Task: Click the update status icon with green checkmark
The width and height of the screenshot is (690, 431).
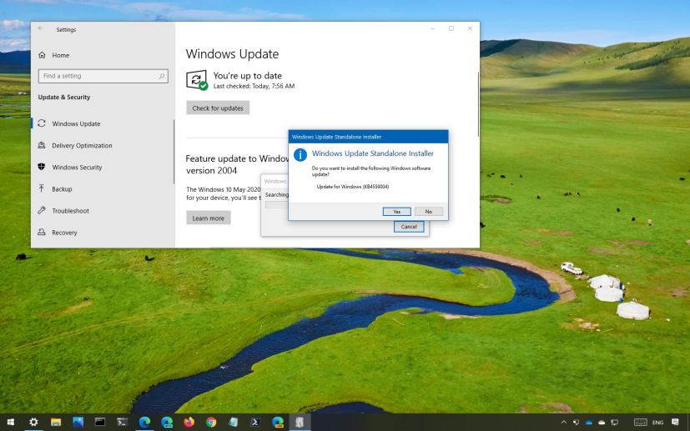Action: tap(197, 80)
